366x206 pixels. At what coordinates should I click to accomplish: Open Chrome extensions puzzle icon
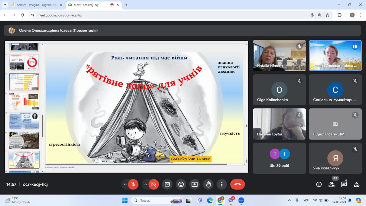(x=339, y=15)
